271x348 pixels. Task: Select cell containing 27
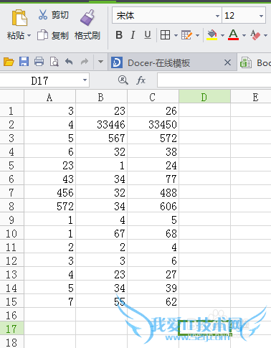click(153, 274)
